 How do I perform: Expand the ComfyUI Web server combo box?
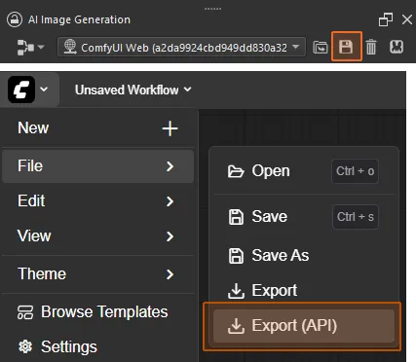coord(181,48)
